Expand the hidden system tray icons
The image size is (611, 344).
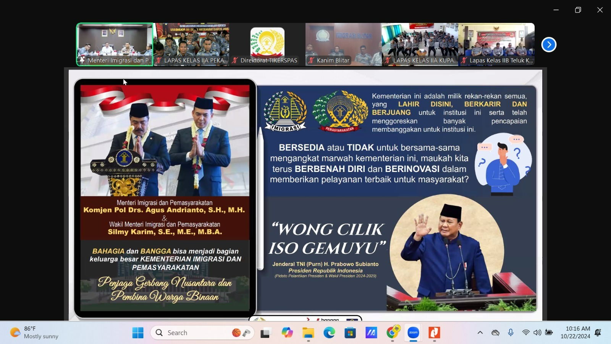coord(480,333)
